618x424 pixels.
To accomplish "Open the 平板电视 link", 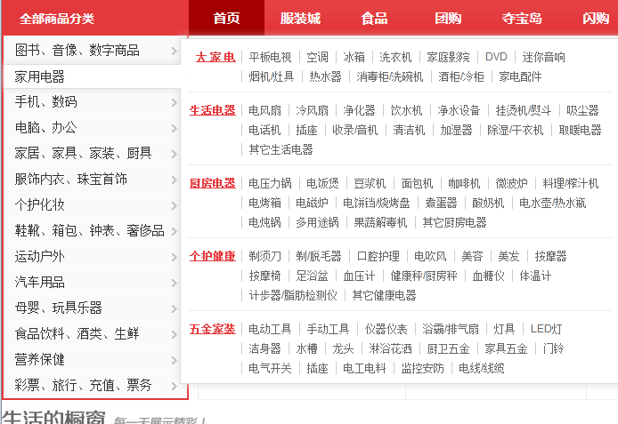I will tap(270, 57).
